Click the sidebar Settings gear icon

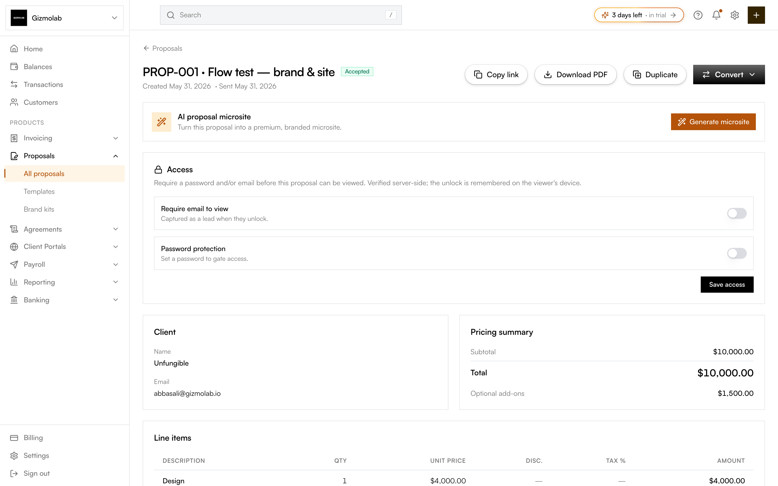[14, 455]
